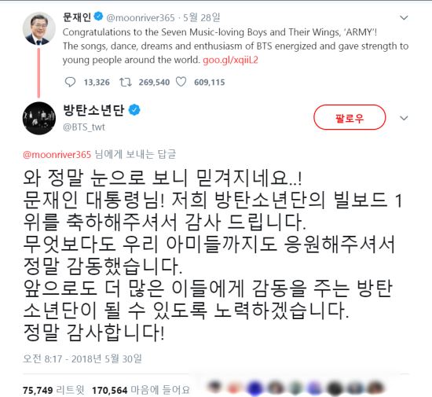Screen dimensions: 432x397
Task: Click the 5월 28일 tweet date
Action: (x=201, y=17)
